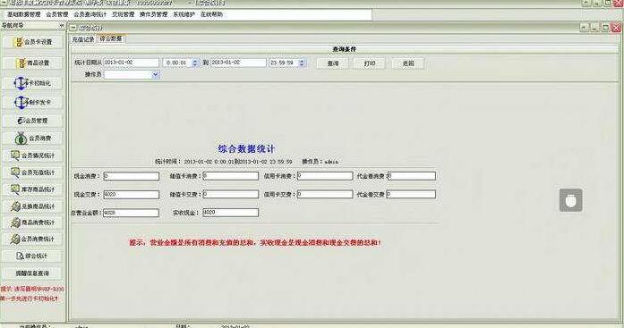The width and height of the screenshot is (624, 328).
Task: Click the 现金交费 field showing 4020
Action: 132,195
